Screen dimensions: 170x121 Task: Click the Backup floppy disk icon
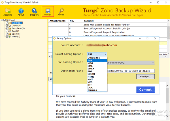coord(48,11)
